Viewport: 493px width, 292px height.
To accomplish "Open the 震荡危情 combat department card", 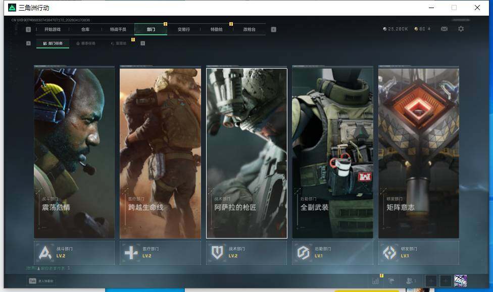I will click(x=74, y=153).
